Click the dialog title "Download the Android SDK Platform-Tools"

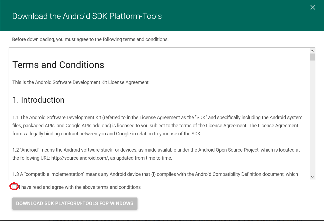87,16
